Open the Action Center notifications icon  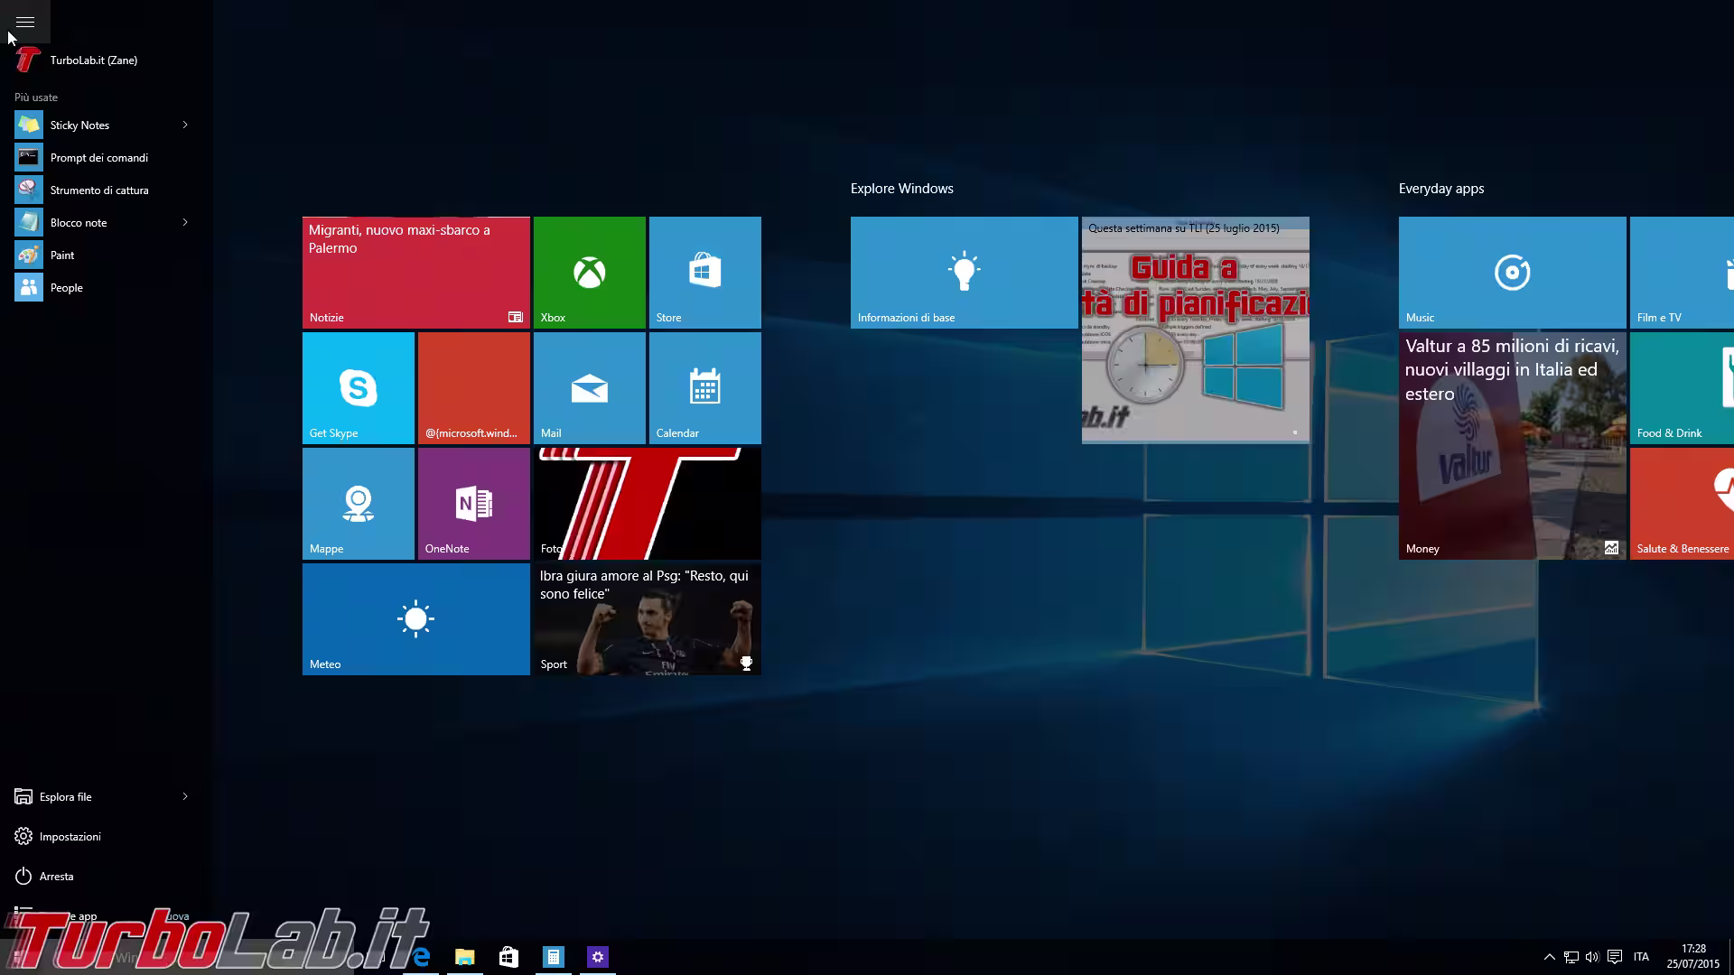click(1614, 957)
